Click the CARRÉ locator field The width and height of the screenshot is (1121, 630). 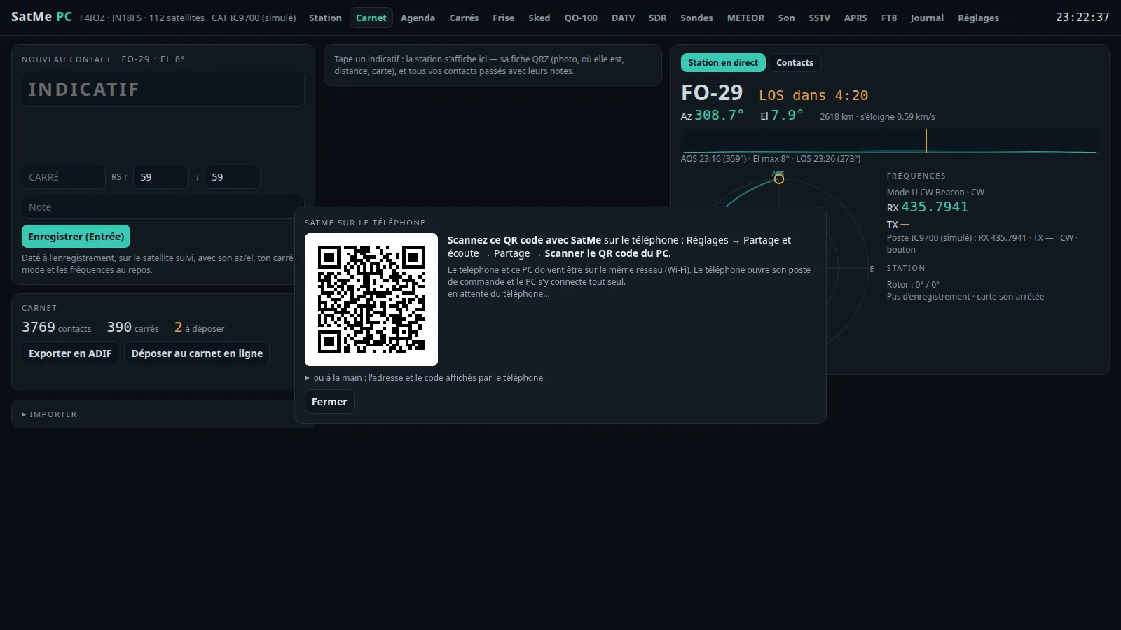point(63,177)
